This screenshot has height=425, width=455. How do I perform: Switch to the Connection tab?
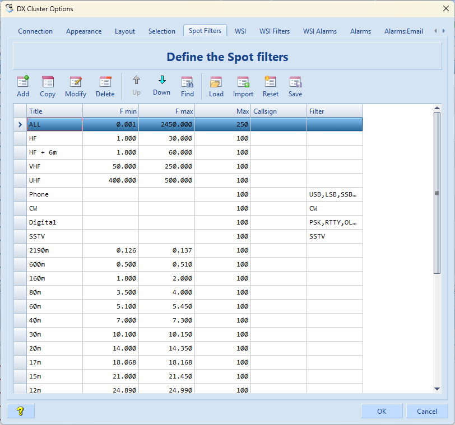(x=35, y=31)
